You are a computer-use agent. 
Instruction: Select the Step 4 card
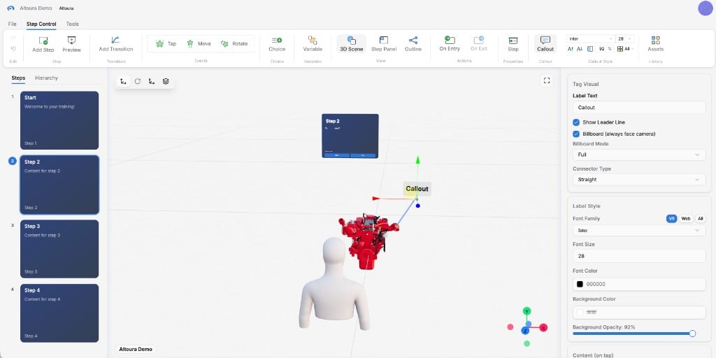pos(59,313)
